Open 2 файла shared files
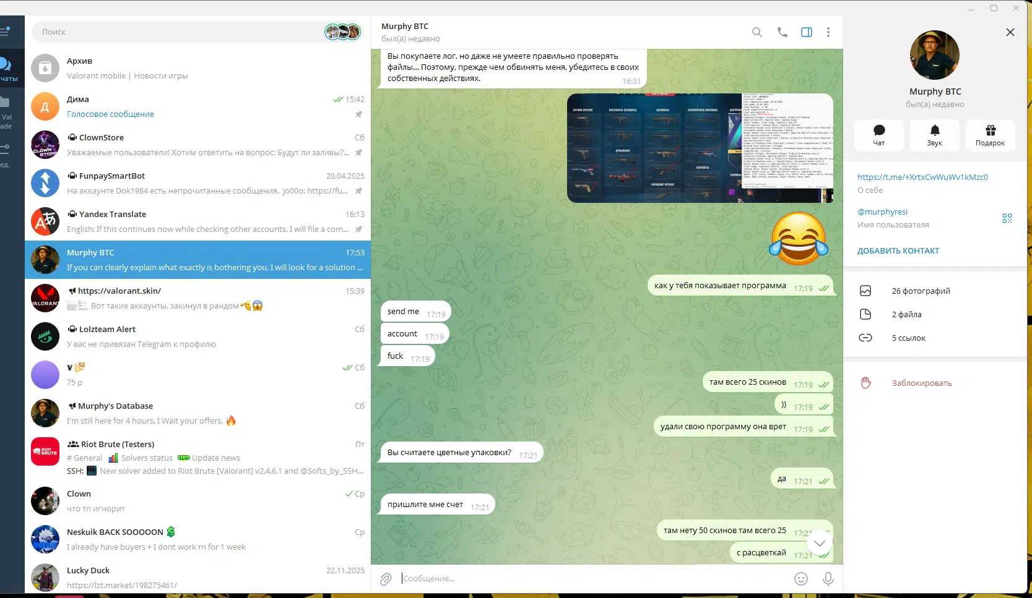Screen dimensions: 1032x598 tap(906, 314)
